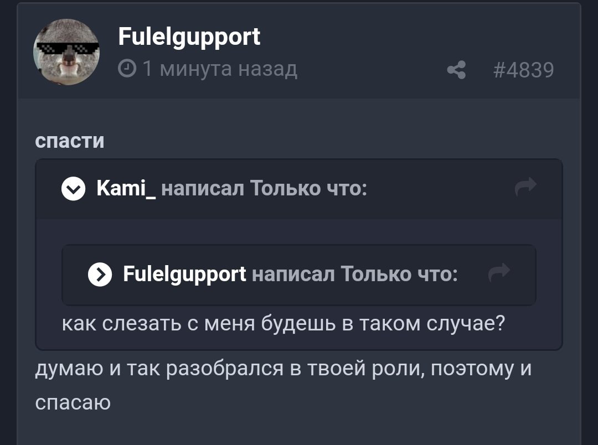Jump to Kami_'s original post via arrow
The width and height of the screenshot is (598, 445).
click(525, 187)
